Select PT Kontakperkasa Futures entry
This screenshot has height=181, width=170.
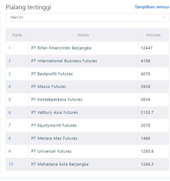point(57,100)
